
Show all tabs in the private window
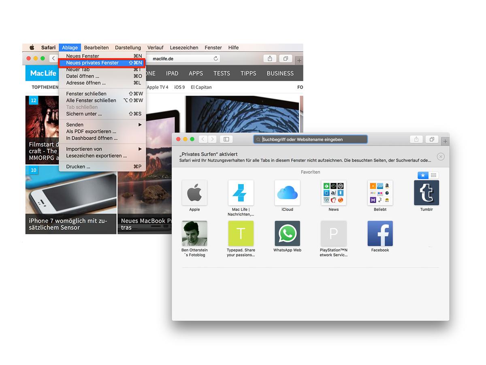pos(432,139)
